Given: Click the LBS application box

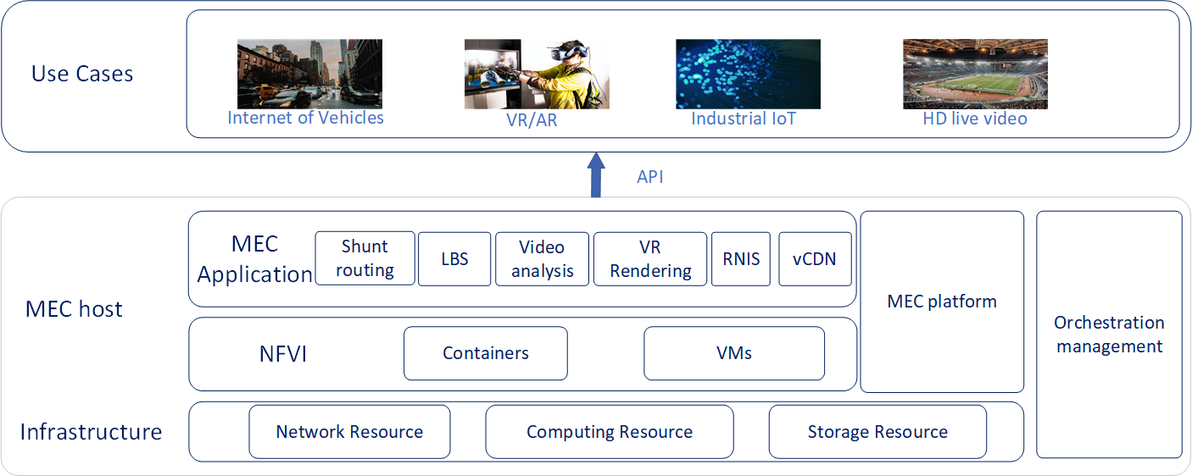Looking at the screenshot, I should 454,258.
